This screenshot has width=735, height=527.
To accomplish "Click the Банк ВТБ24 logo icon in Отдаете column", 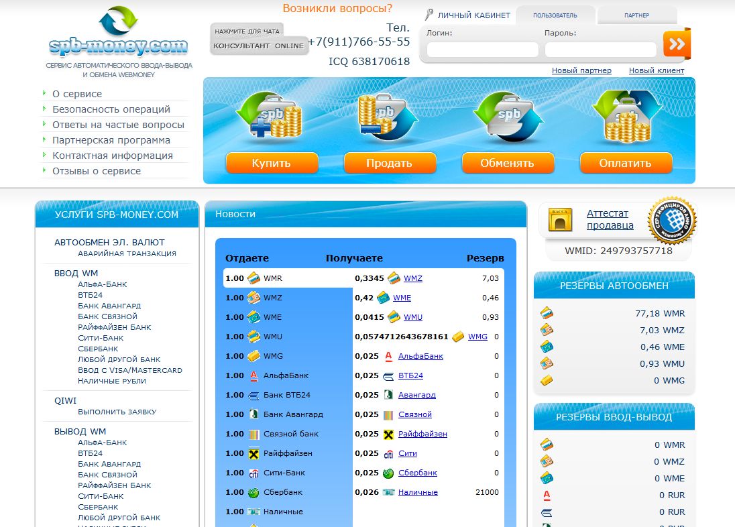I will [253, 396].
